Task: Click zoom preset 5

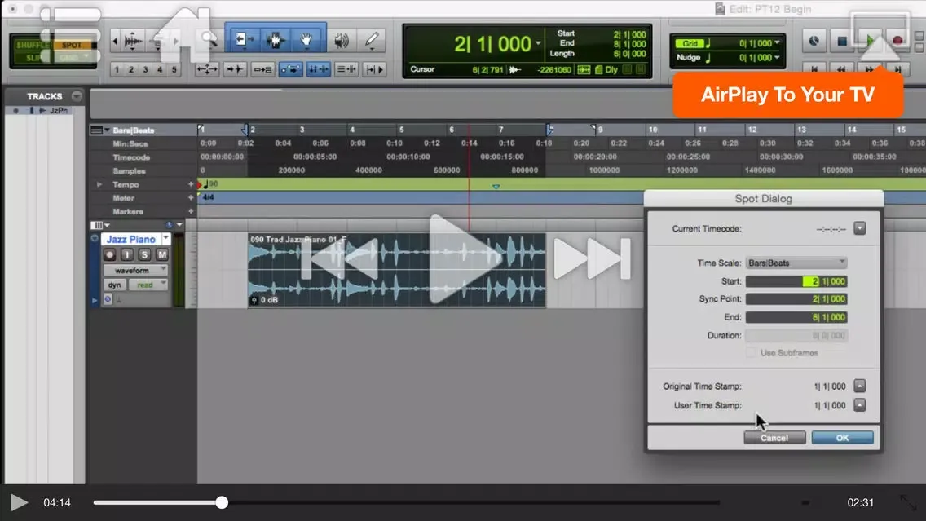Action: click(174, 69)
